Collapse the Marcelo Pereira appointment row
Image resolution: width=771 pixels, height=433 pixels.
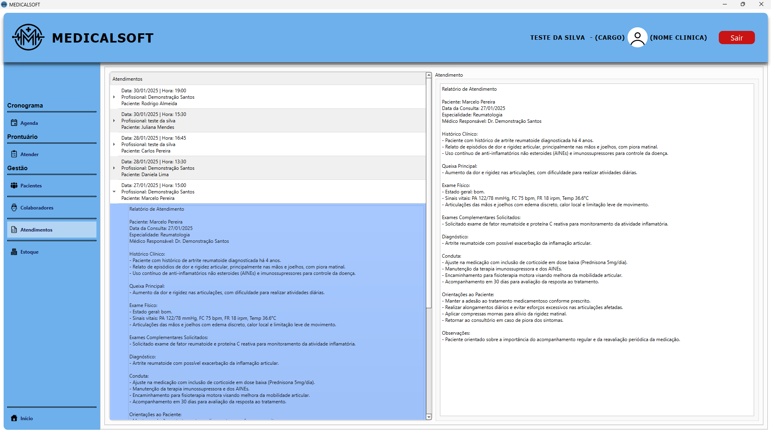click(x=114, y=192)
